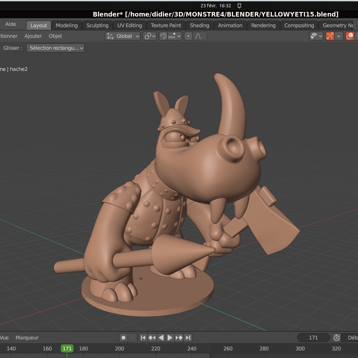Open the Marqueur menu in the timeline
The image size is (358, 358).
pos(27,337)
